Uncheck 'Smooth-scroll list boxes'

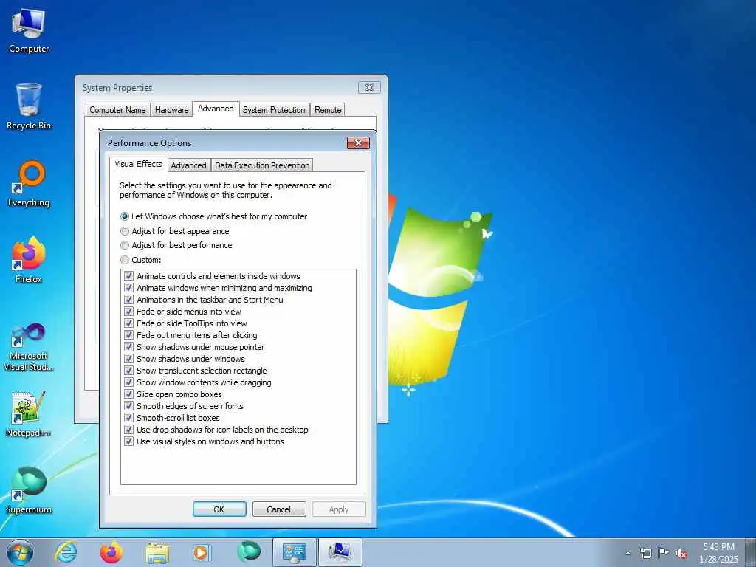(128, 418)
